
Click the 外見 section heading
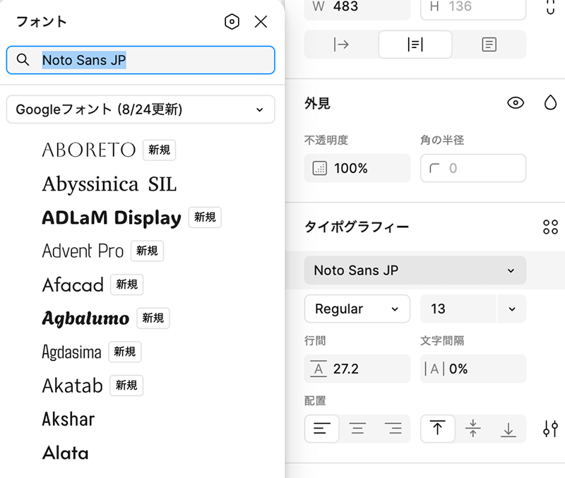pos(317,103)
